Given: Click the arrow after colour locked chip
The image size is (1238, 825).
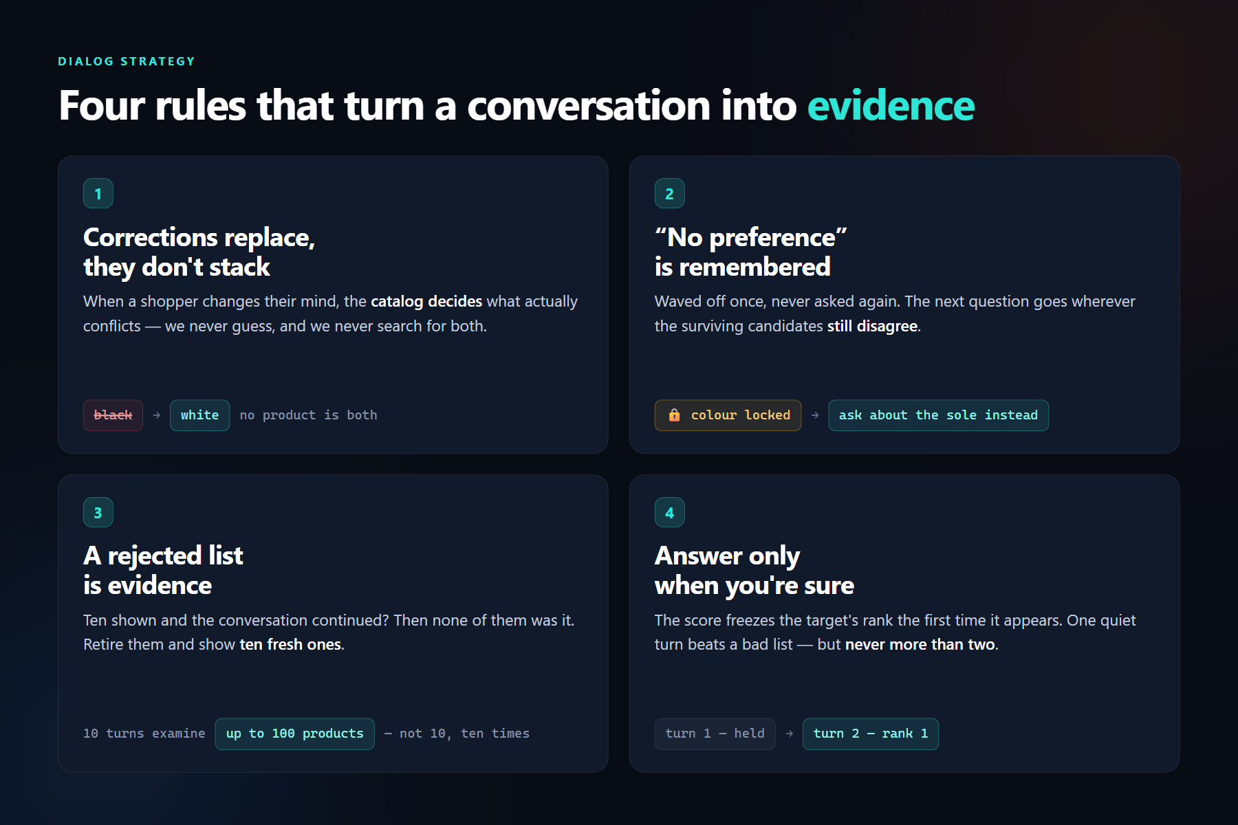Looking at the screenshot, I should pos(815,415).
